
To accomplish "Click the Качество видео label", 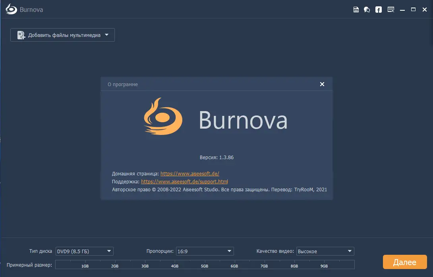I will pos(275,251).
